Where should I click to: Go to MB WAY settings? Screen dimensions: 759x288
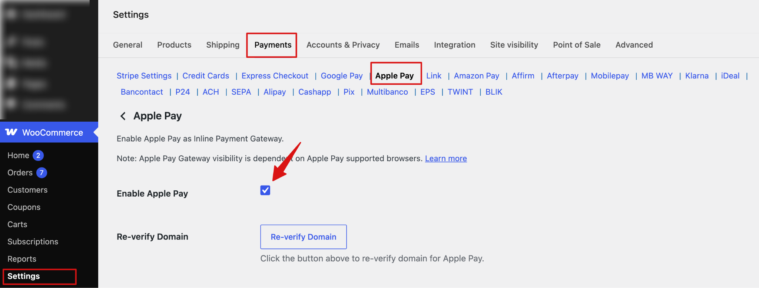657,76
